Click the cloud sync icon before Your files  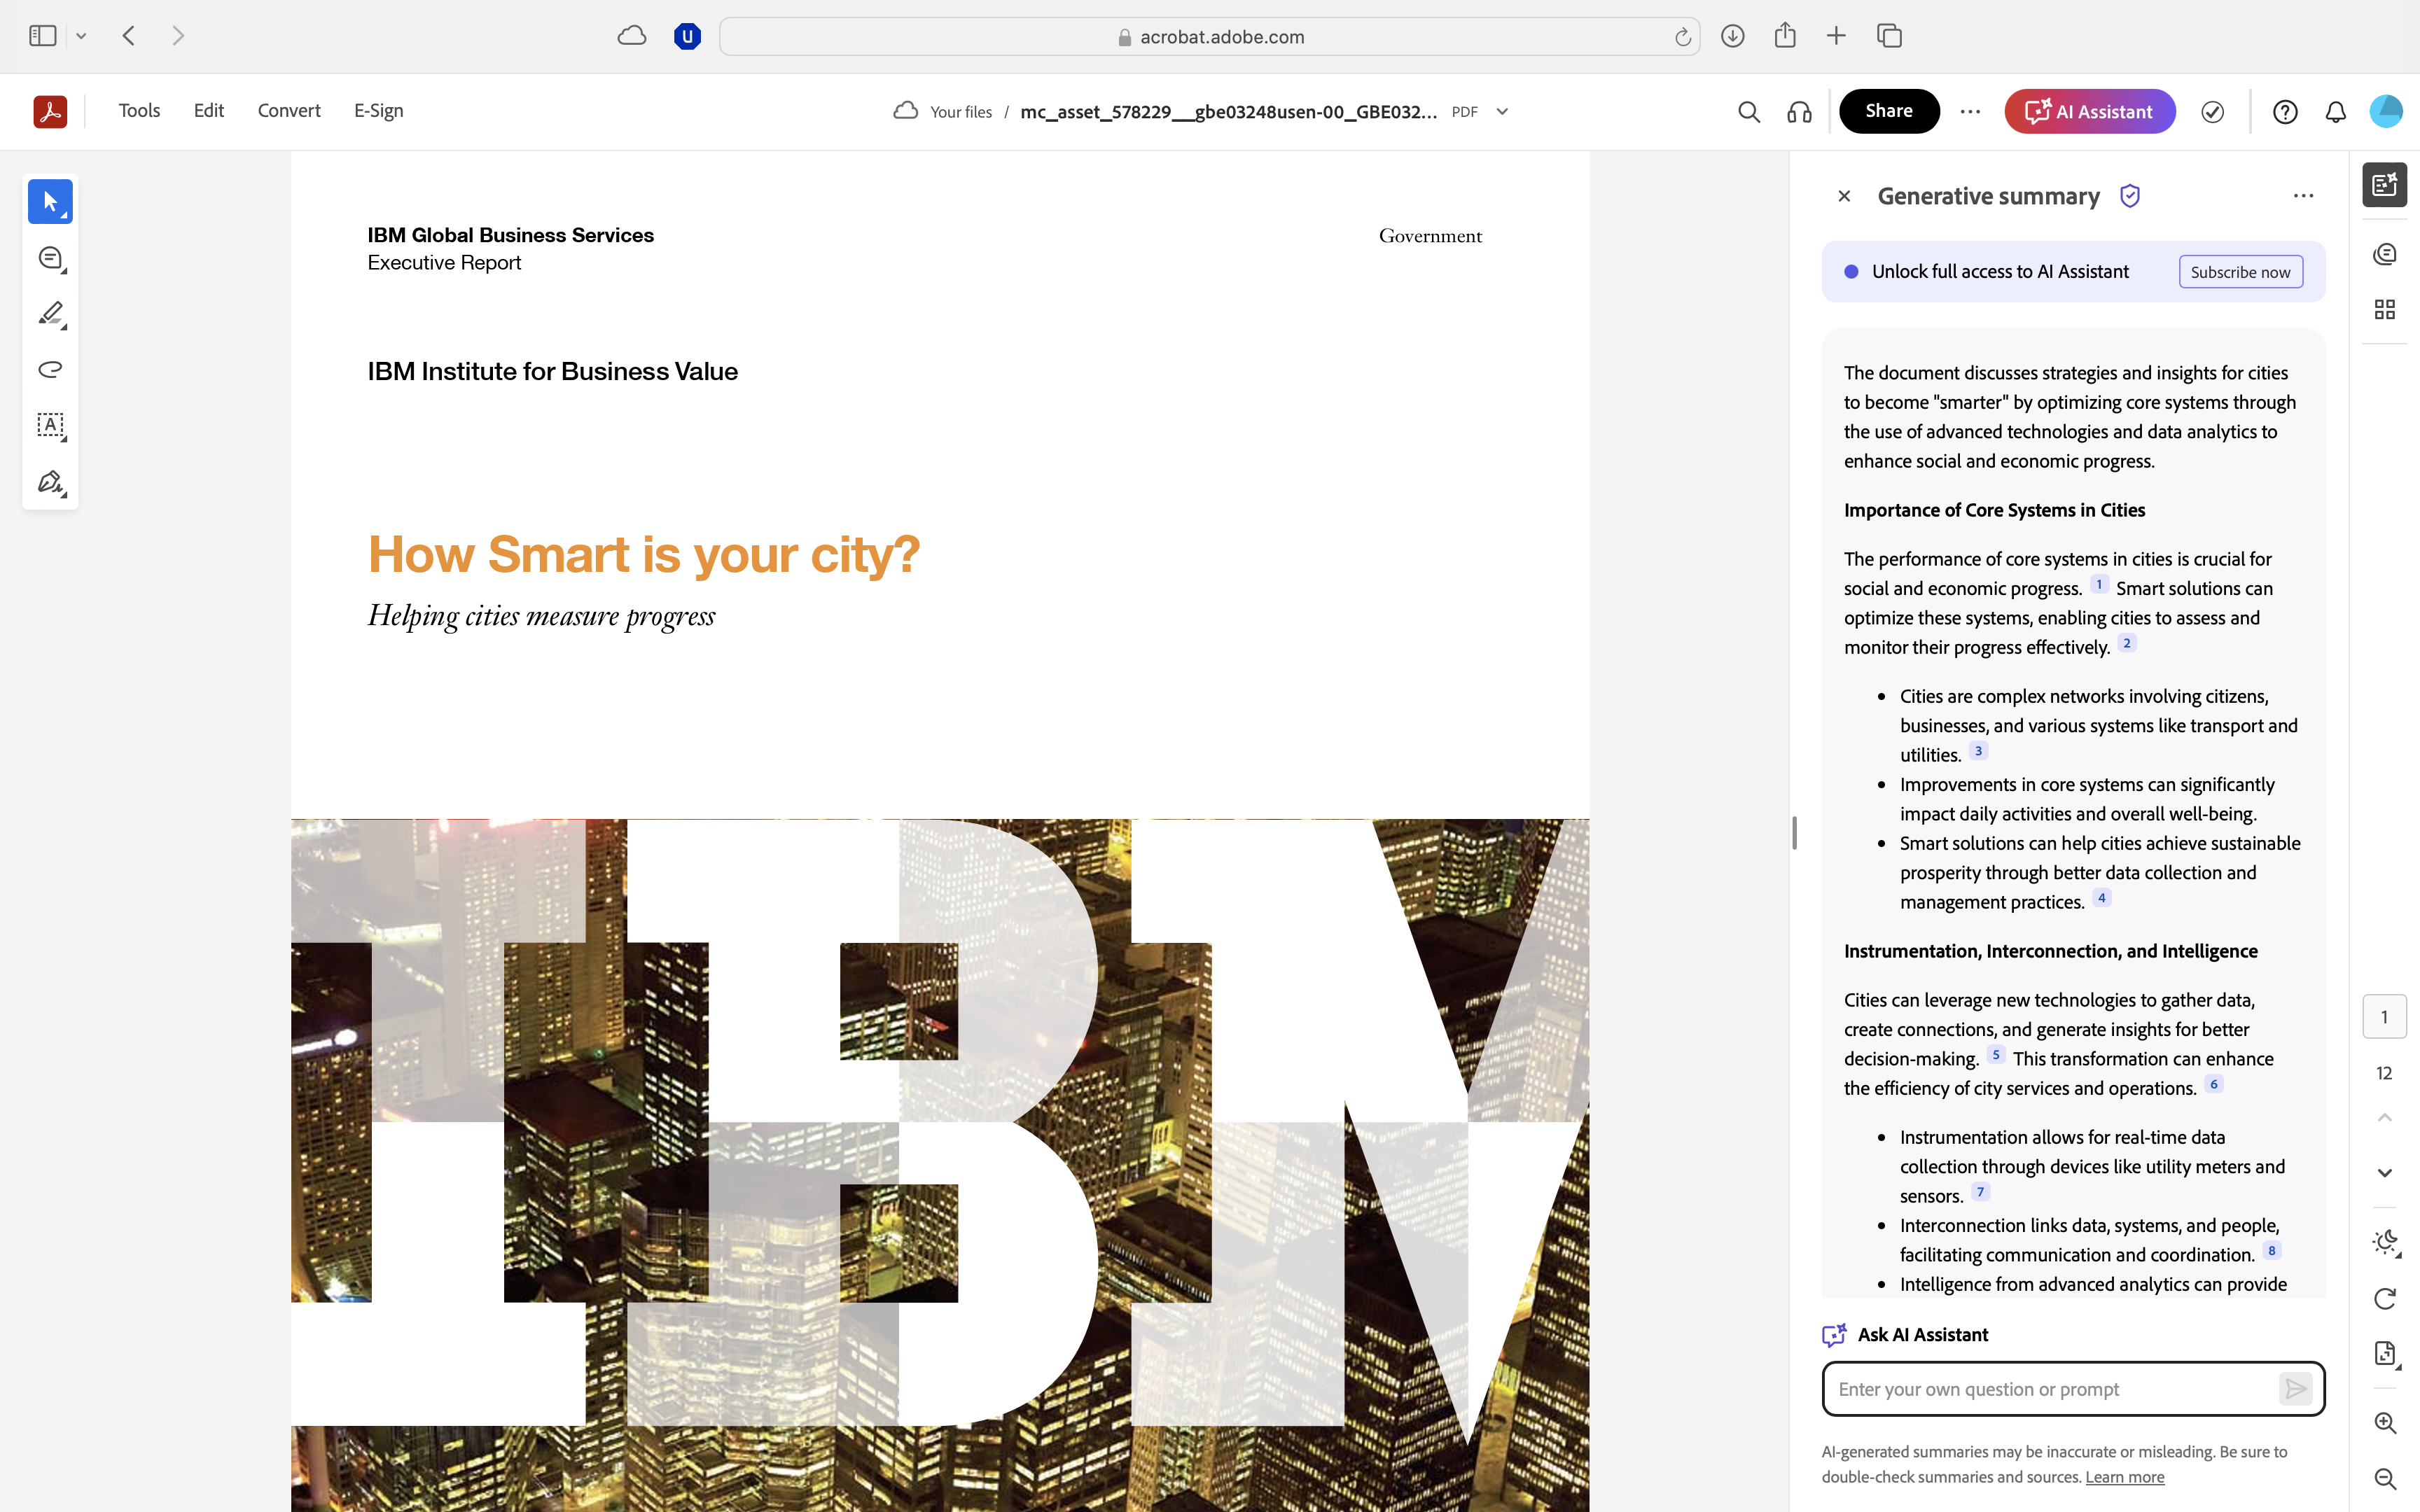click(x=906, y=111)
